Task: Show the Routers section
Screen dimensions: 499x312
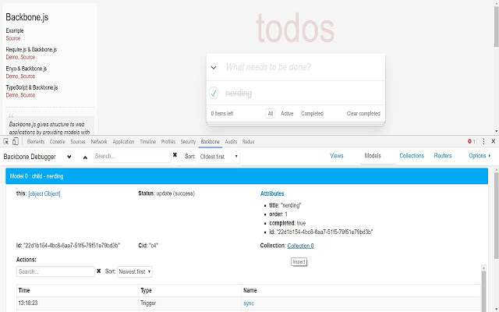Action: point(443,156)
